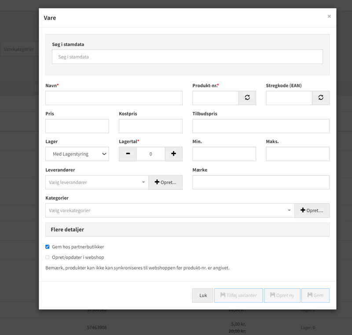Generate a new Stregkode (EAN) via refresh icon
Viewport: 352px width, 335px height.
coord(321,98)
